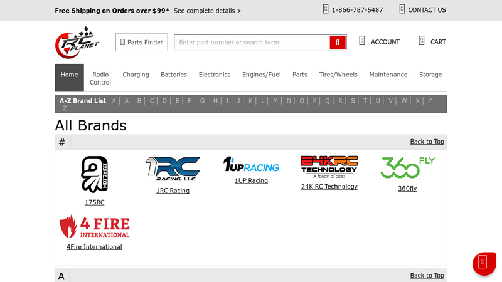Screen dimensions: 502x282
Task: Jump to letter F brands
Action: [190, 101]
